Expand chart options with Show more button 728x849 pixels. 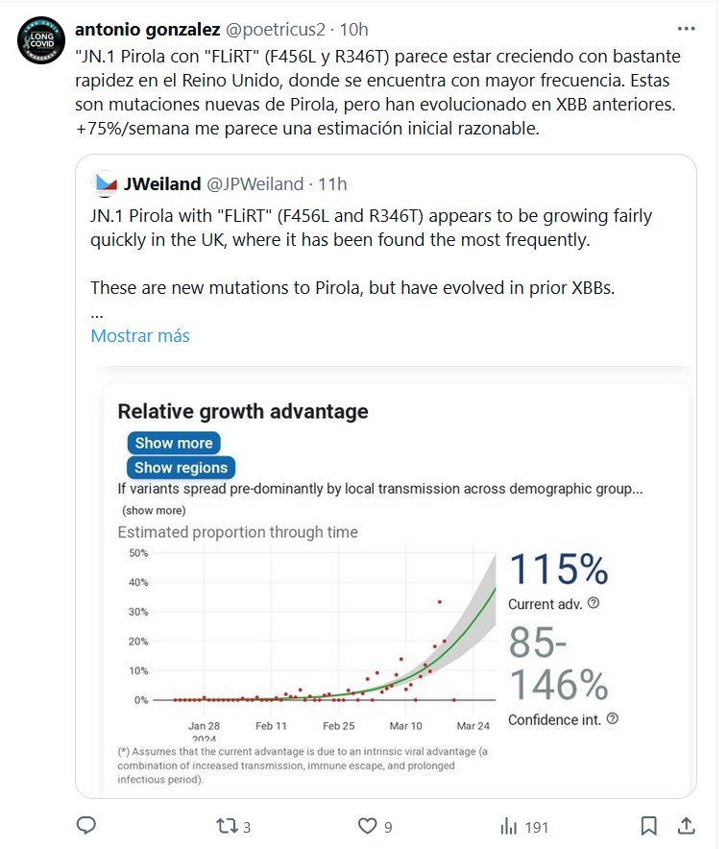tap(173, 443)
